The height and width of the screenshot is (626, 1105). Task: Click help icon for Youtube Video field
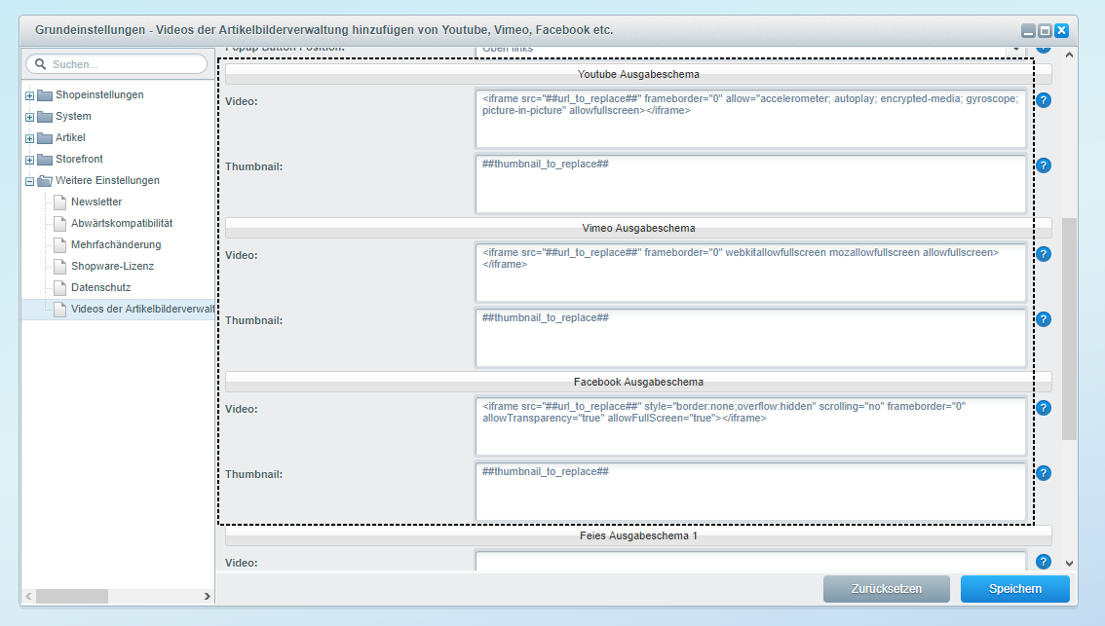pos(1044,100)
